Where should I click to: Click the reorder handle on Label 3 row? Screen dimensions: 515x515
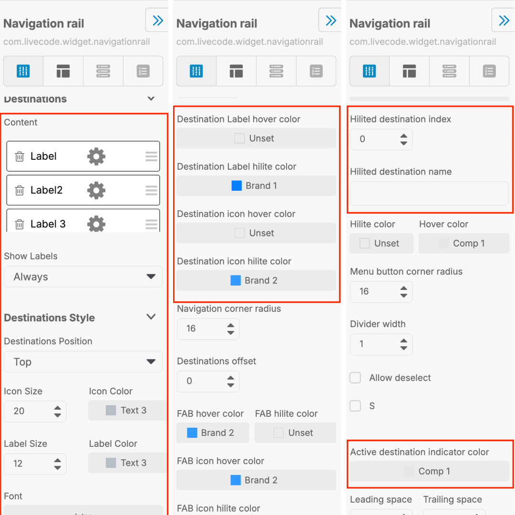click(151, 224)
